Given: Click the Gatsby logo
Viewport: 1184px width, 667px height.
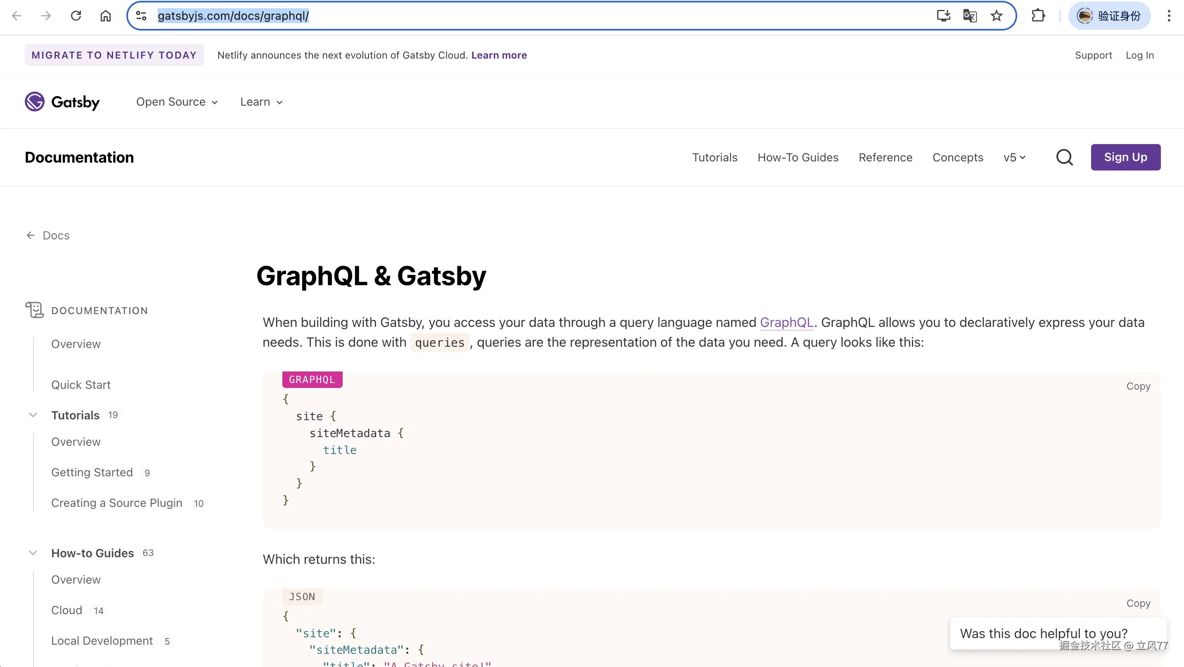Looking at the screenshot, I should (x=62, y=102).
